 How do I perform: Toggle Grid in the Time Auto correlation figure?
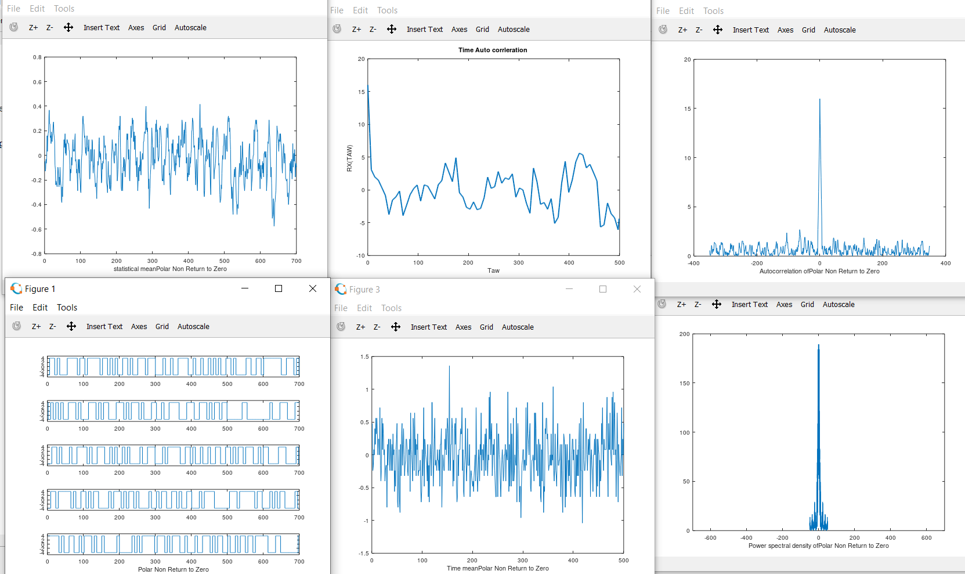click(x=482, y=29)
